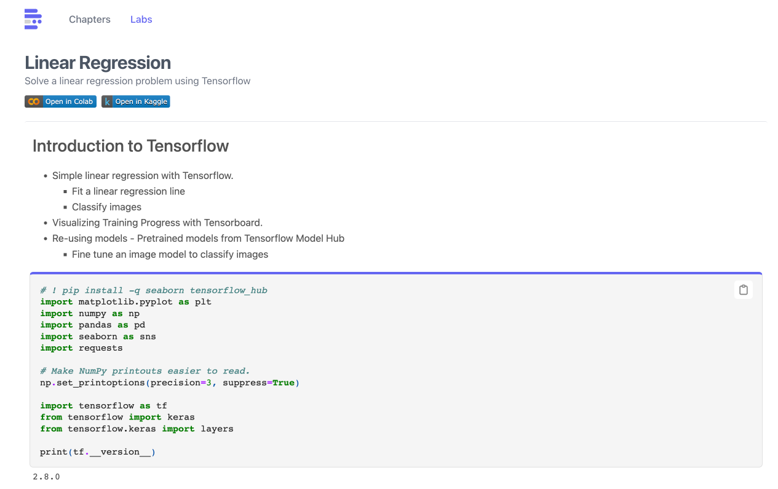Click the site logo icon
The image size is (778, 489).
tap(33, 19)
